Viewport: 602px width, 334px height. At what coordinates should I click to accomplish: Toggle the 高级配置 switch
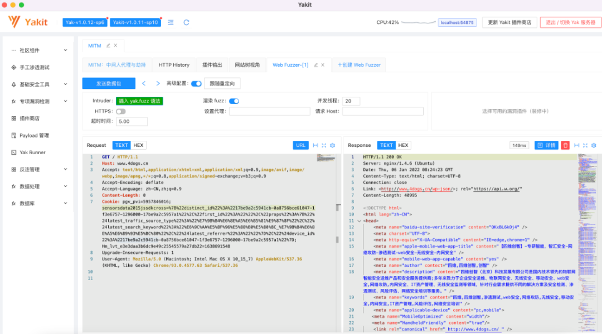[196, 83]
